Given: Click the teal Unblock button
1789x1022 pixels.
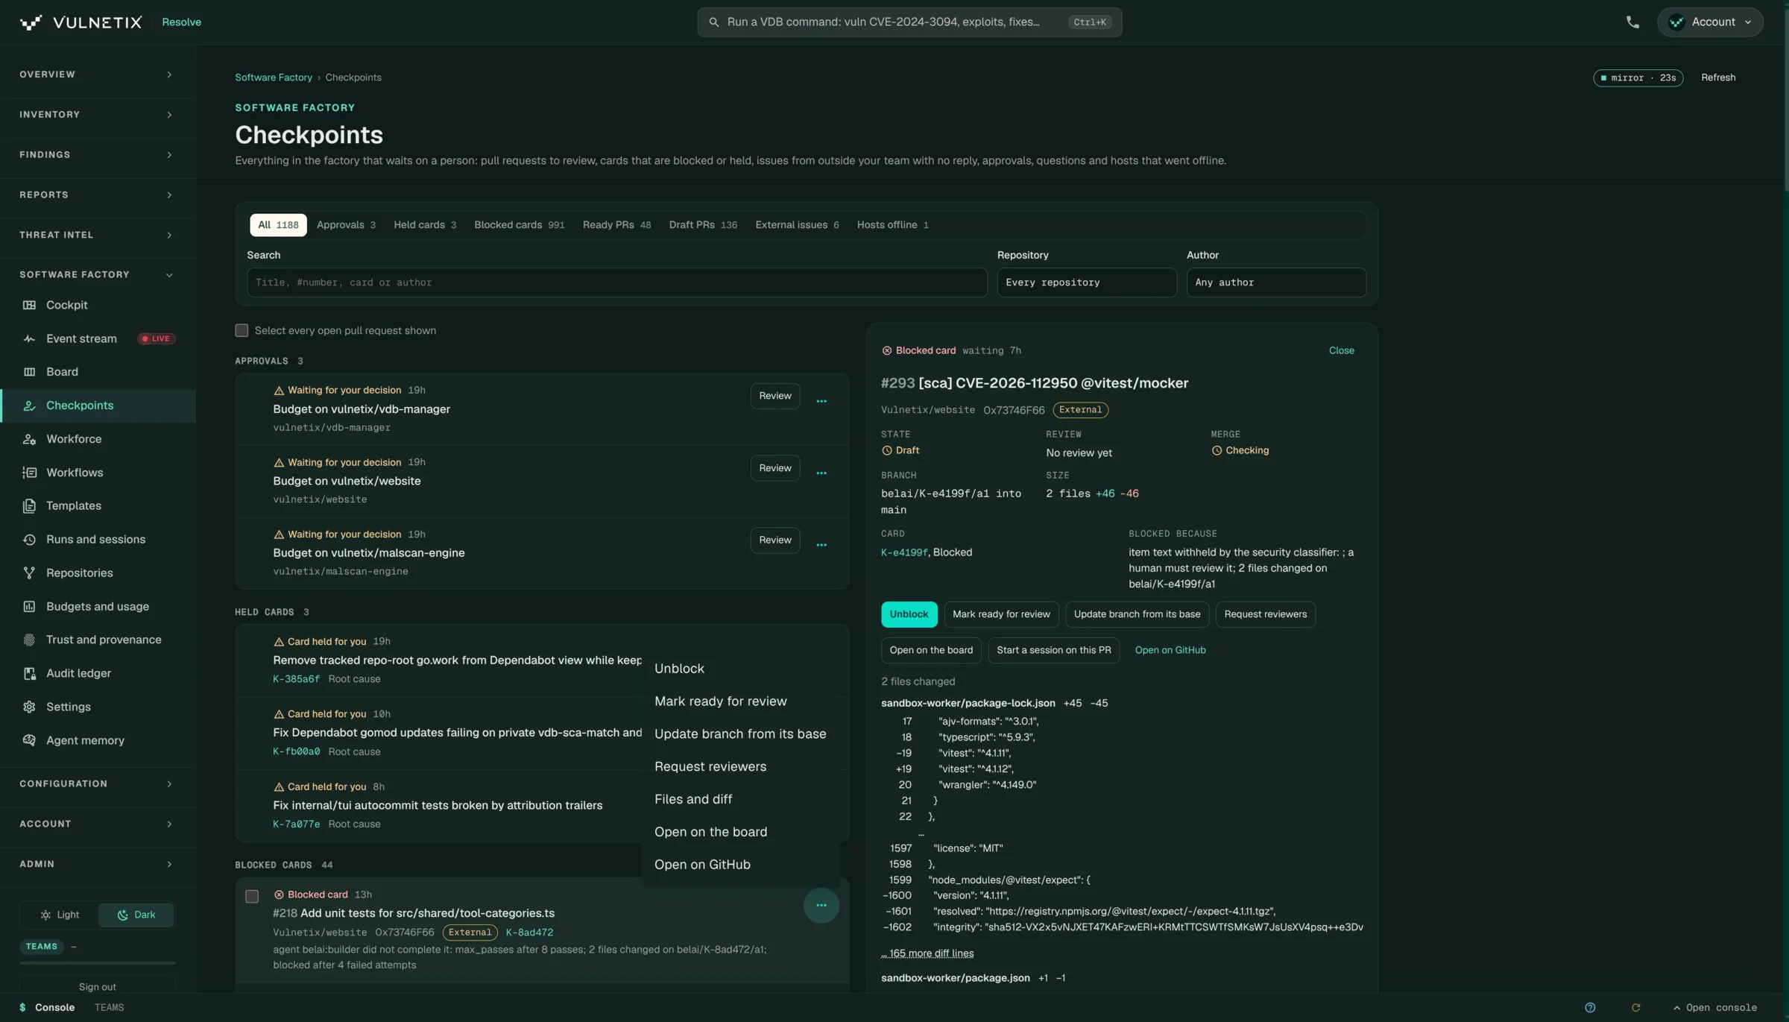Looking at the screenshot, I should click(909, 614).
